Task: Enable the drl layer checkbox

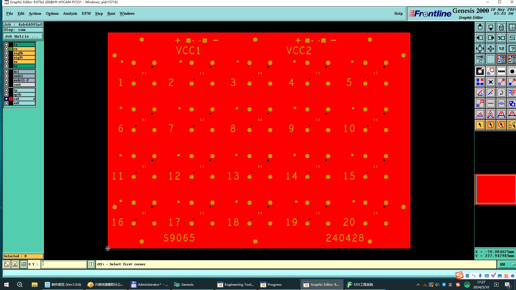Action: [6, 72]
